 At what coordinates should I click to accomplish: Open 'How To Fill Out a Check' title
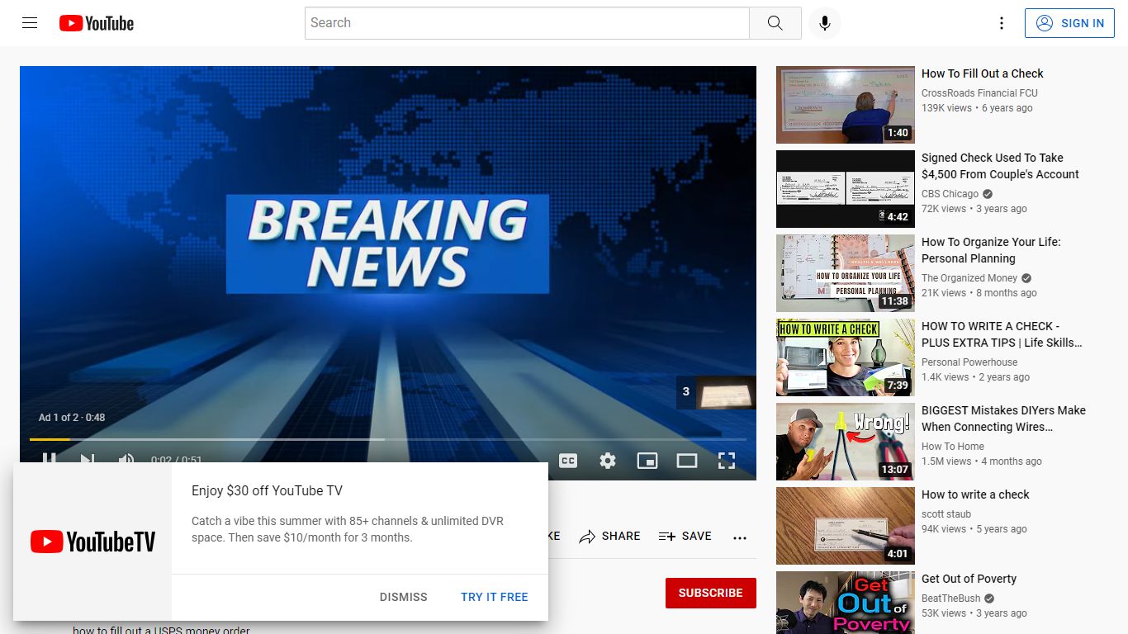(x=983, y=73)
